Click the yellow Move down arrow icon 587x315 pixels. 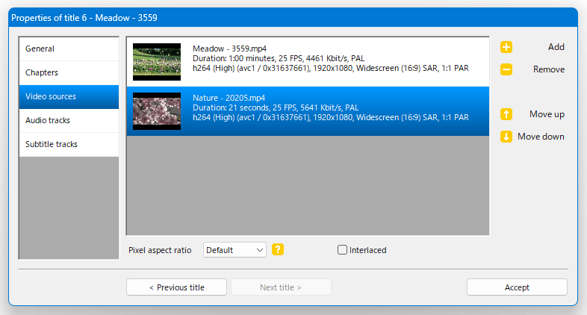click(x=506, y=137)
